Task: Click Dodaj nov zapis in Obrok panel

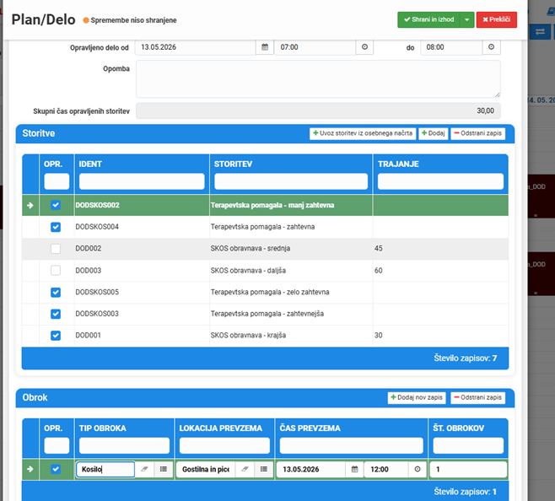Action: (x=417, y=397)
